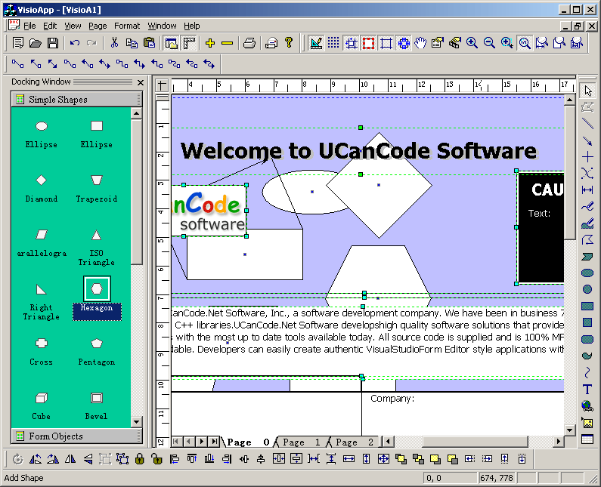
Task: Open the Window menu
Action: point(162,26)
